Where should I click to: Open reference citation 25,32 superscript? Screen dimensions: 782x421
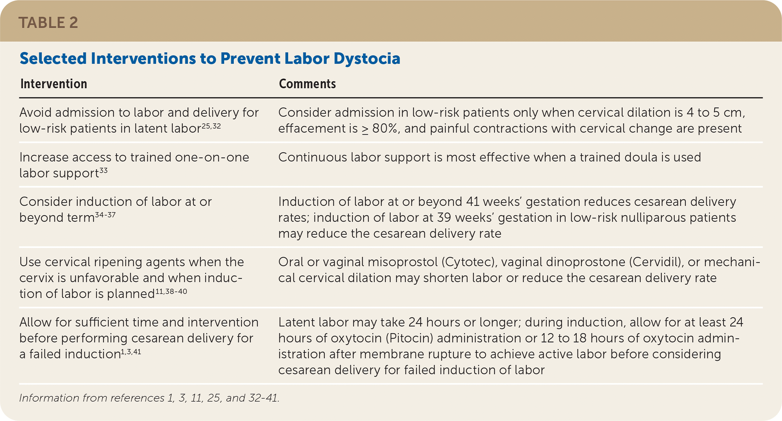211,126
